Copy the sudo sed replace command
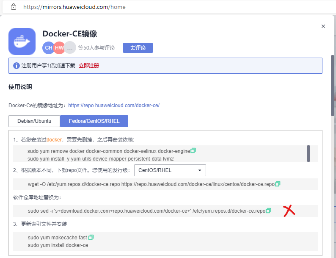 point(268,211)
